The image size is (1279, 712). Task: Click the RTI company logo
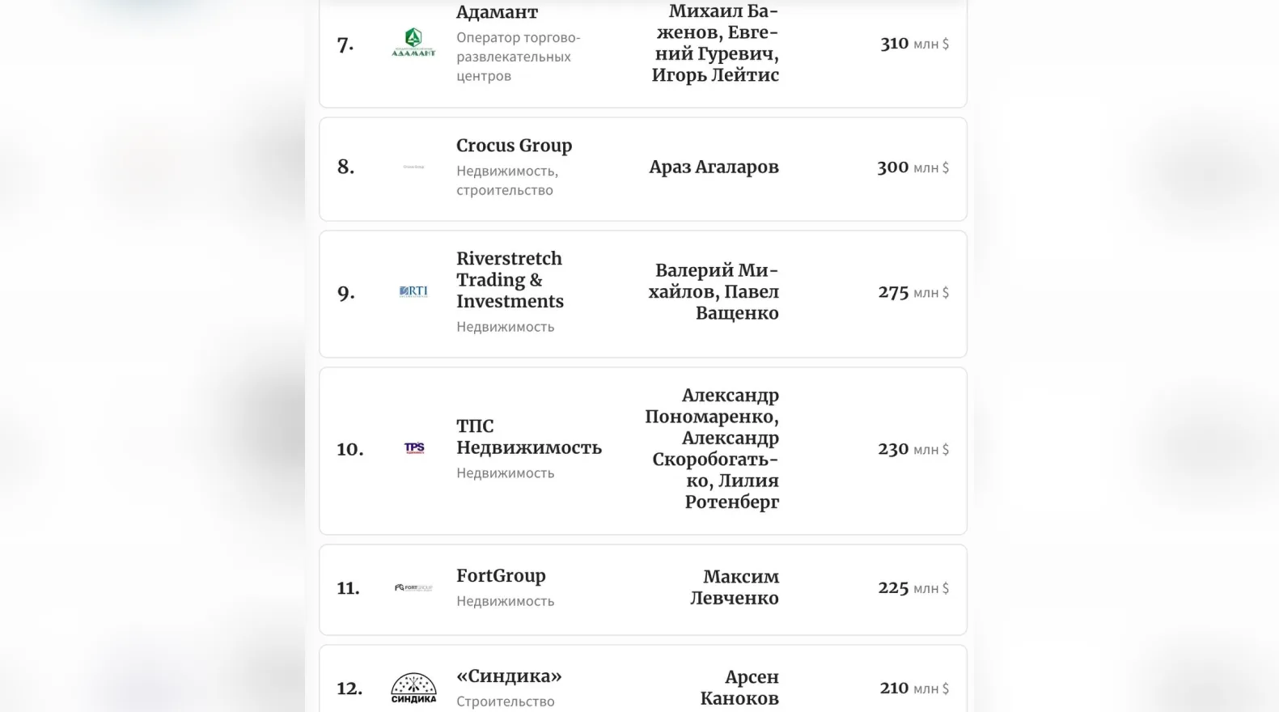(413, 291)
